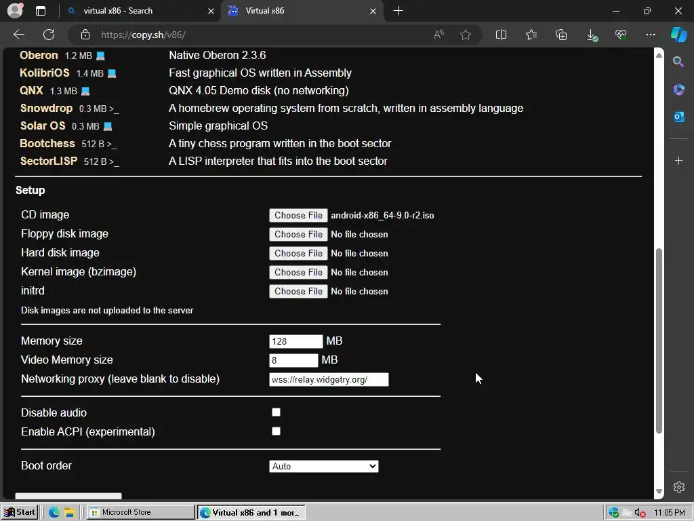Click the scrollbar up arrow
This screenshot has height=521, width=694.
point(659,56)
